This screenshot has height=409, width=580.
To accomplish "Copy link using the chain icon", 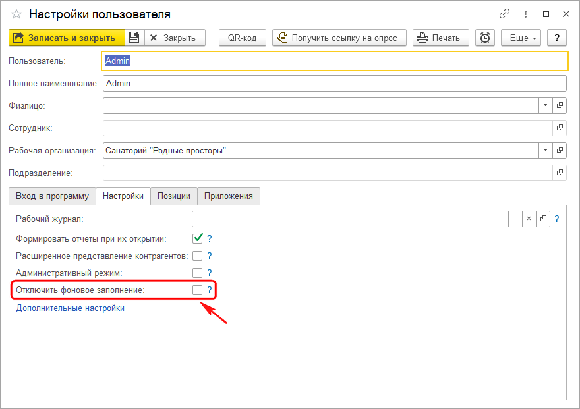I will (505, 13).
